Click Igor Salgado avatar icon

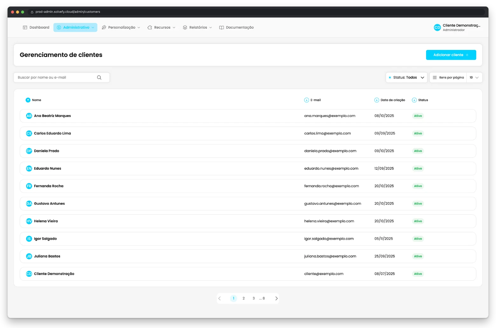click(29, 239)
